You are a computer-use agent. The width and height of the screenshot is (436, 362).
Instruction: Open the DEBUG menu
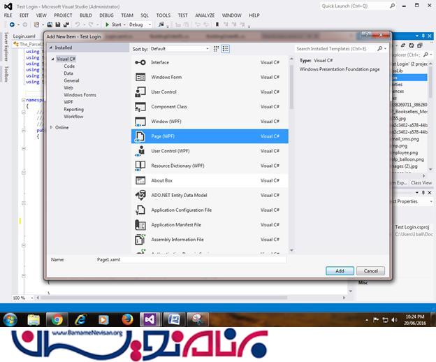pos(106,15)
